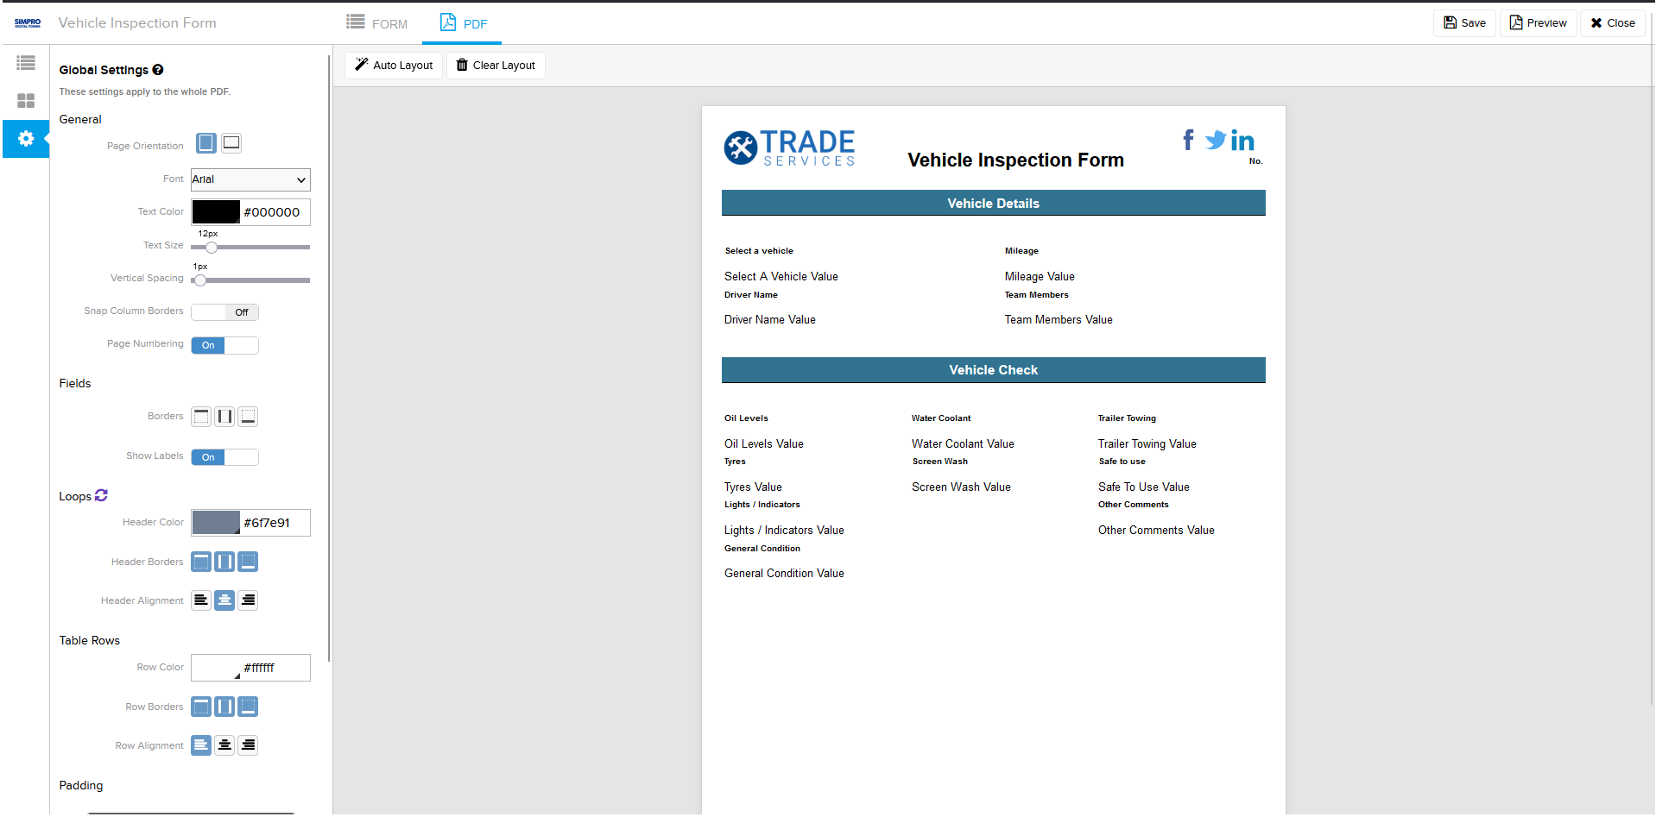The image size is (1656, 817).
Task: Open the Font dropdown showing Arial
Action: coord(250,179)
